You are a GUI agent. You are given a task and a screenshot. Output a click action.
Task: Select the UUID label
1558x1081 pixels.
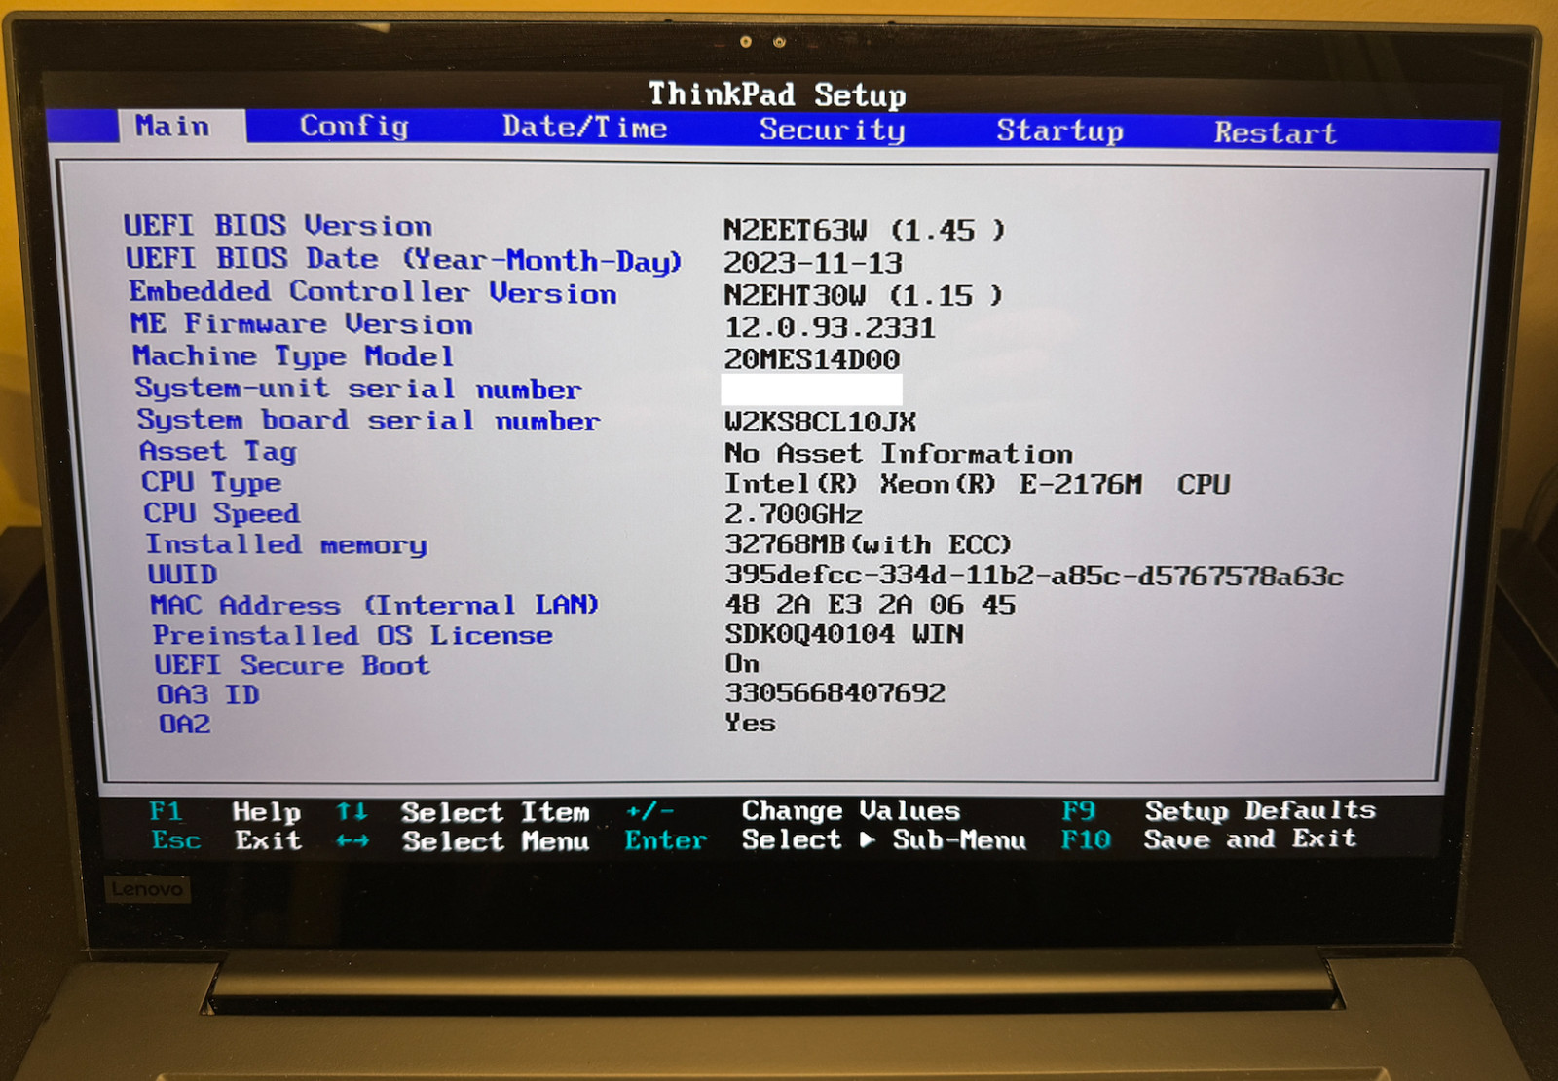[x=182, y=574]
